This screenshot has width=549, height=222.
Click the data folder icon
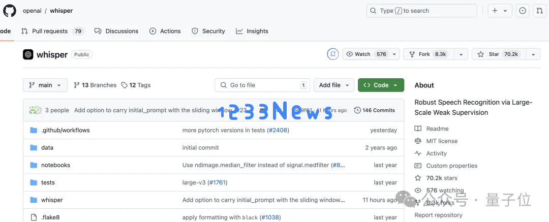34,148
